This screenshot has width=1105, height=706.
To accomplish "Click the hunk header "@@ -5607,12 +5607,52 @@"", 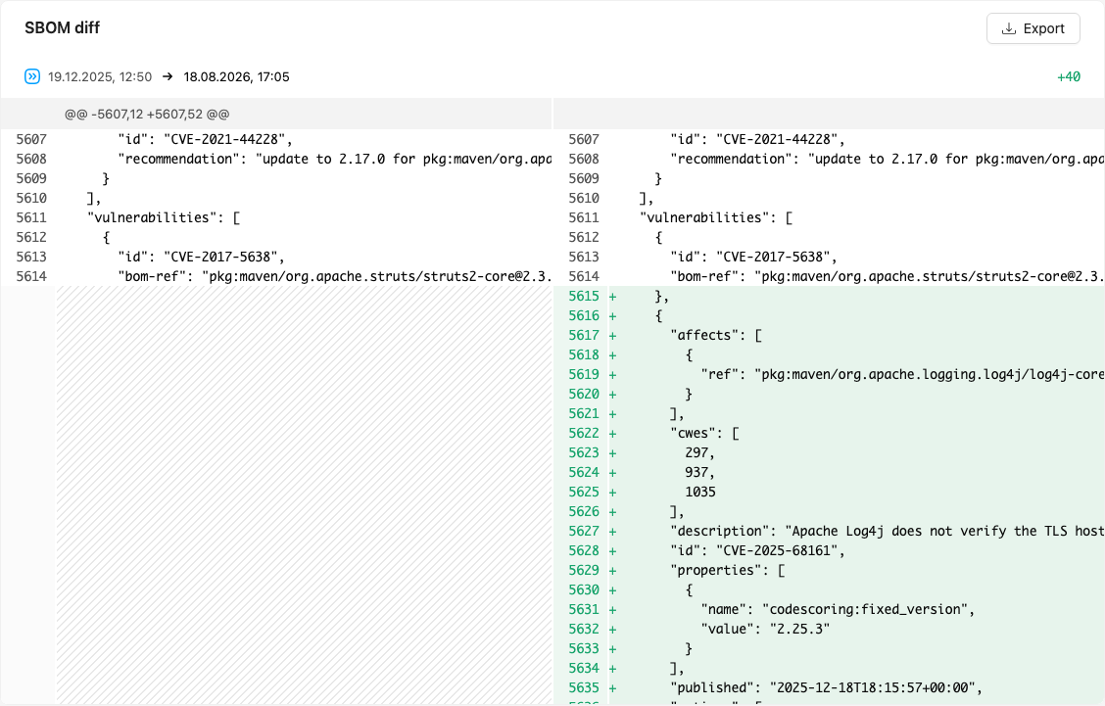I will pos(147,115).
